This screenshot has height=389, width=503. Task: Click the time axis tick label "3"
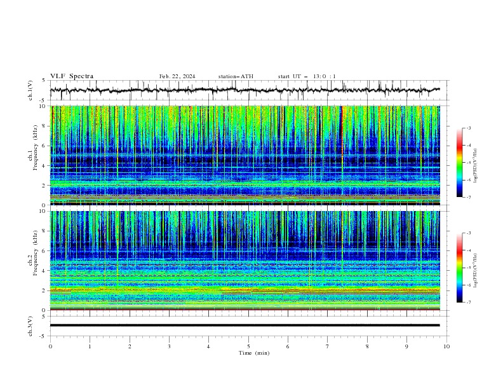[169, 346]
